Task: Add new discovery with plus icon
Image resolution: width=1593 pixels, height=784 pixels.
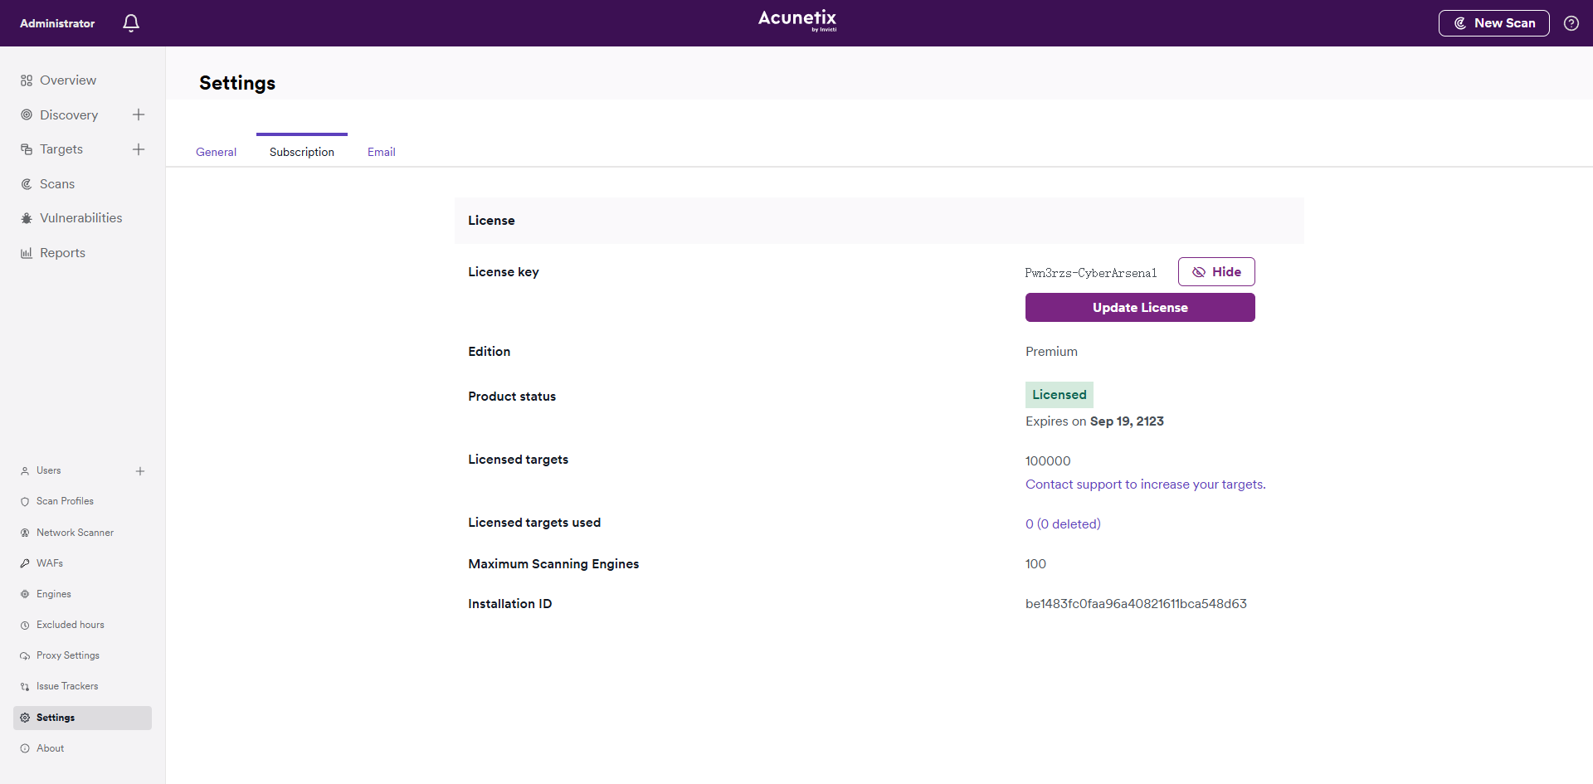Action: coord(139,114)
